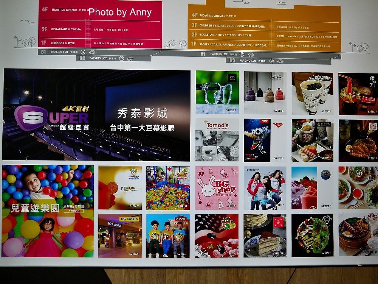Open the green salad on black tile

pyautogui.click(x=313, y=236)
